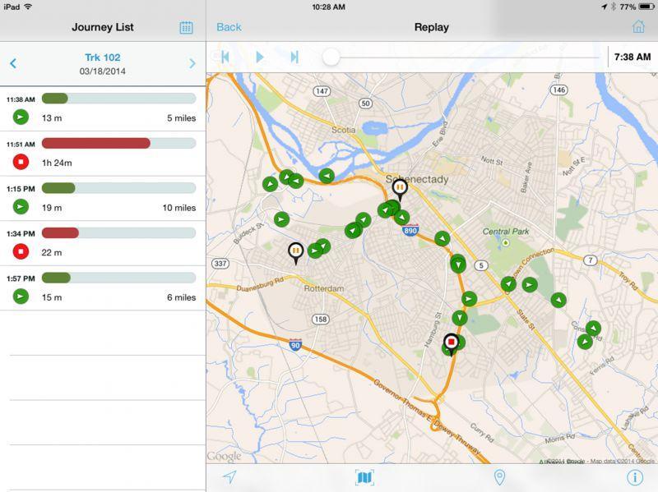
Task: Tap the location arrow icon in bottom toolbar
Action: pos(229,477)
